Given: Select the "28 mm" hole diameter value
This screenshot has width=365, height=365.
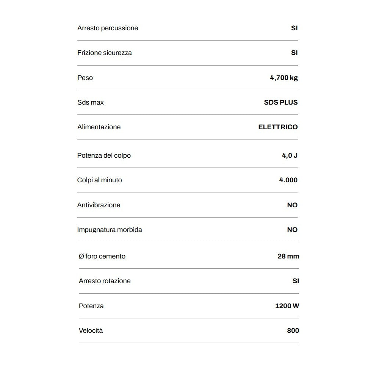Looking at the screenshot, I should 288,256.
